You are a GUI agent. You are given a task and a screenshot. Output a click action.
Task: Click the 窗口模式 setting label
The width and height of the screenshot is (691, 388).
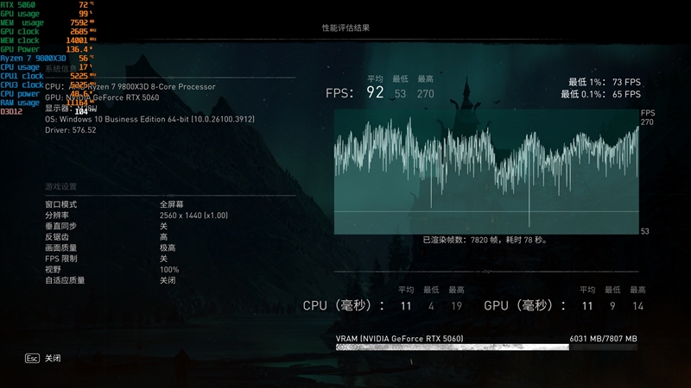60,204
